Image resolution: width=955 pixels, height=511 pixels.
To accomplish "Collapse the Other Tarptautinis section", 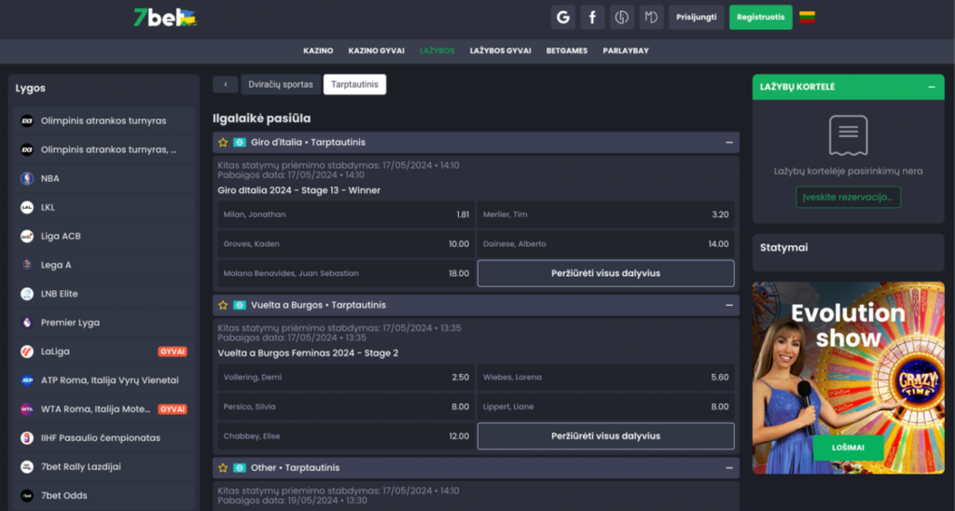I will point(729,468).
